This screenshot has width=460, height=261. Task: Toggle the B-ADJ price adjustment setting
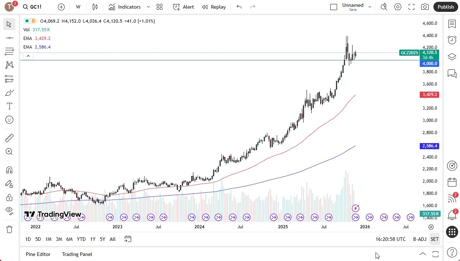point(420,239)
